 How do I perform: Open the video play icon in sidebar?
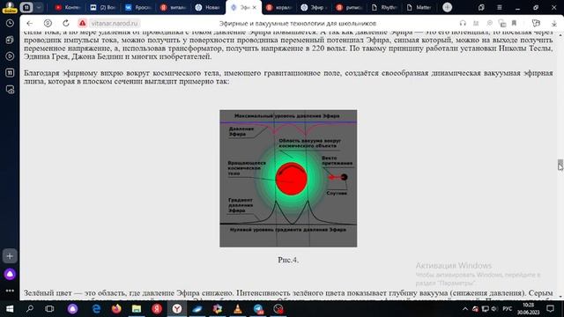tap(10, 56)
